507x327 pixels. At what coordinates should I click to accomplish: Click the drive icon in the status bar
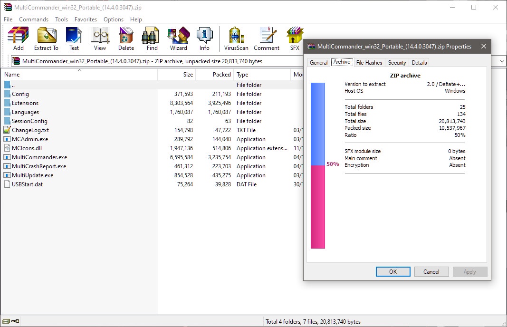pyautogui.click(x=6, y=321)
